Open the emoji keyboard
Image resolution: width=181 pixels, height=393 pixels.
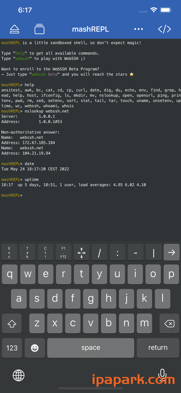click(35, 348)
